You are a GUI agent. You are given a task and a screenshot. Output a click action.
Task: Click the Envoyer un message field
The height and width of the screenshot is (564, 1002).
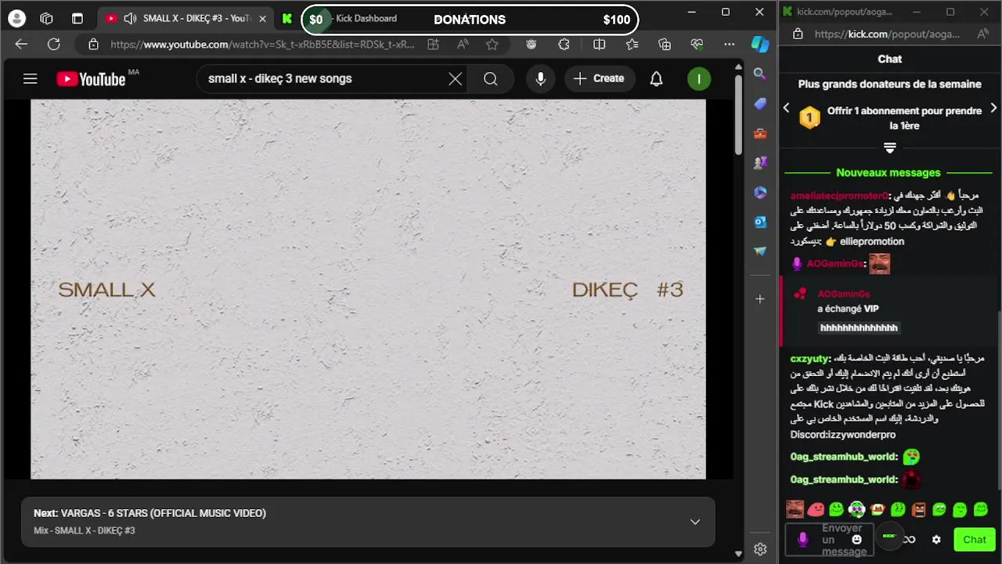[x=842, y=540]
